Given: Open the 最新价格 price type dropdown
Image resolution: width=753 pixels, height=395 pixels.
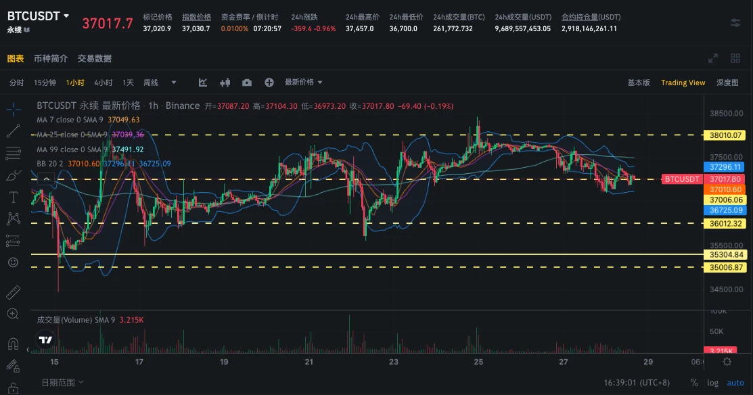Looking at the screenshot, I should 304,83.
